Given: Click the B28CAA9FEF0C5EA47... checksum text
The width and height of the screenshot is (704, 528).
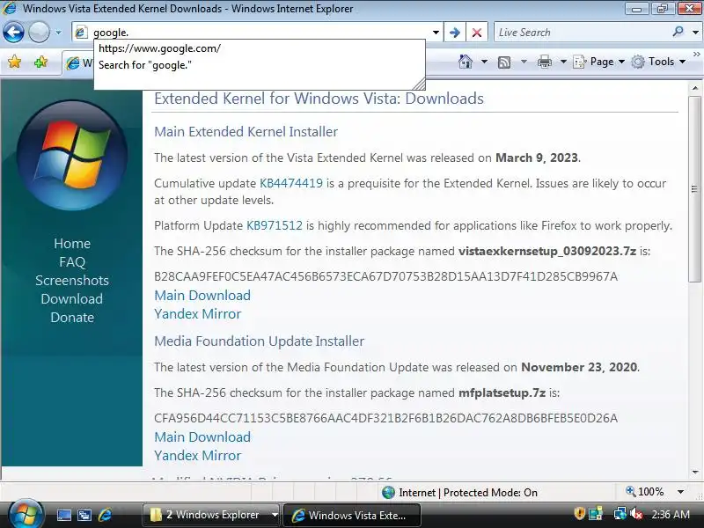Looking at the screenshot, I should [385, 276].
